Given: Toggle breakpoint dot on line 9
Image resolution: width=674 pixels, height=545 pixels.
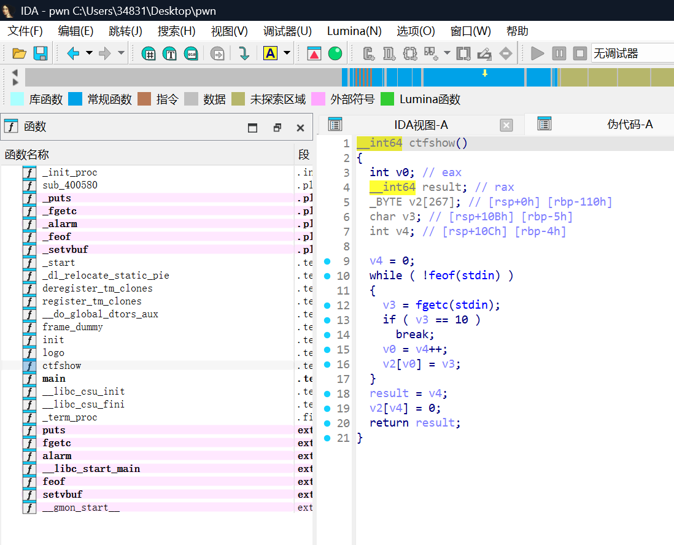Looking at the screenshot, I should click(x=327, y=261).
